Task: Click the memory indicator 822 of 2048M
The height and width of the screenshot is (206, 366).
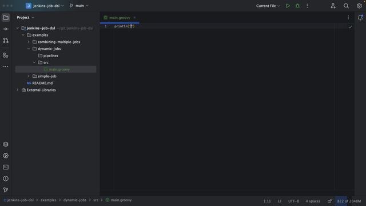Action: (x=349, y=201)
